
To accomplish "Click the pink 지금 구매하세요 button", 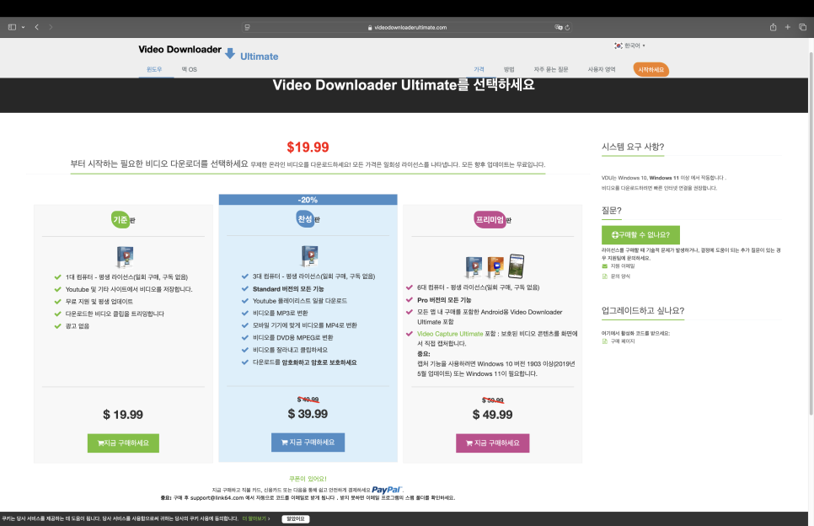I will pyautogui.click(x=493, y=443).
